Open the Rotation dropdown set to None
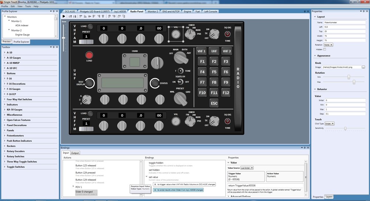Viewport: 370px width, 201px height. (328, 45)
